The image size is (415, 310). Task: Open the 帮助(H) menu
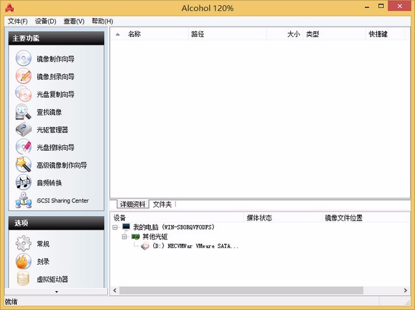pyautogui.click(x=102, y=21)
